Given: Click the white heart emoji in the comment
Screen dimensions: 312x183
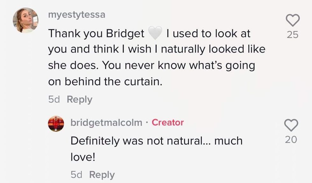Looking at the screenshot, I should (x=155, y=34).
